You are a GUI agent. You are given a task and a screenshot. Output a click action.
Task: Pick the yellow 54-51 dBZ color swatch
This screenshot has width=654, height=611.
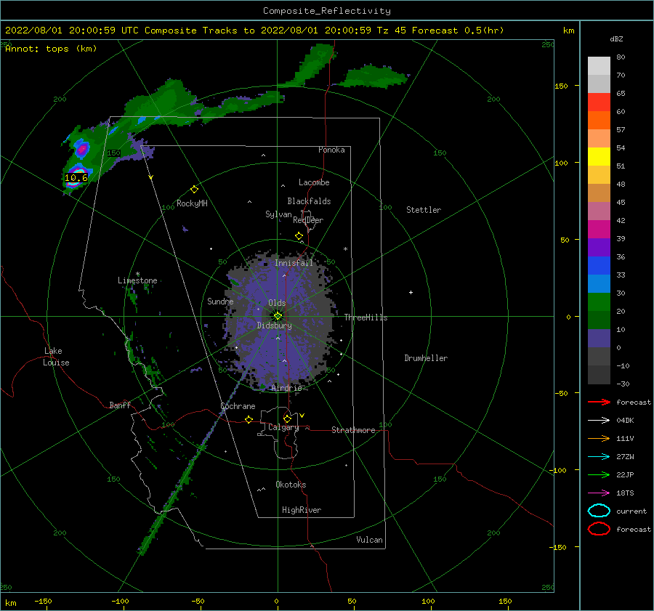pos(599,157)
